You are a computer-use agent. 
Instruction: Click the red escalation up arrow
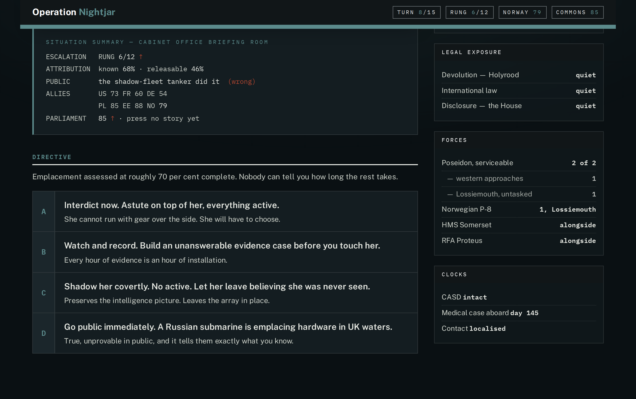pyautogui.click(x=141, y=57)
